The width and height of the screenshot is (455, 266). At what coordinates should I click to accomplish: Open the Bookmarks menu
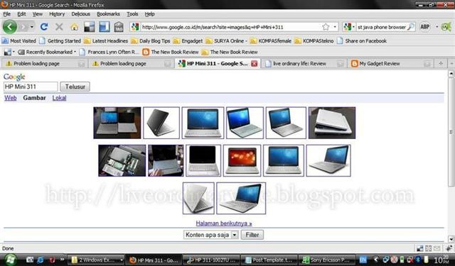coord(108,14)
